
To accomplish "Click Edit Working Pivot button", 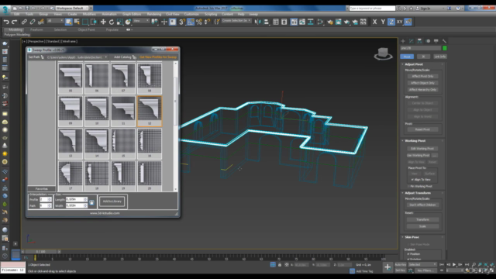I will (422, 149).
